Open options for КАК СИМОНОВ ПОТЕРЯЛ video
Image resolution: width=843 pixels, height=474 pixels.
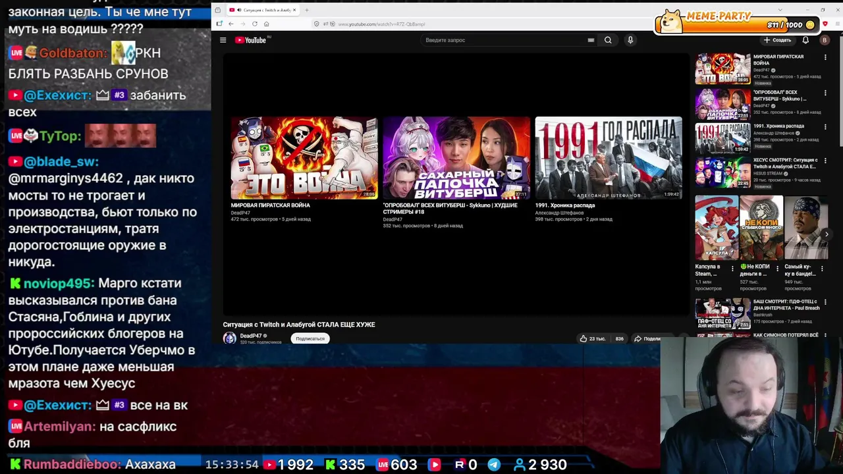825,336
